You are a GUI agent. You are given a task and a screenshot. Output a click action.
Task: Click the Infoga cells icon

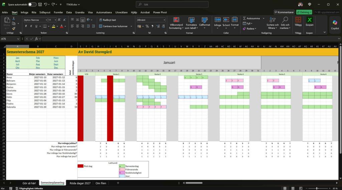217,20
